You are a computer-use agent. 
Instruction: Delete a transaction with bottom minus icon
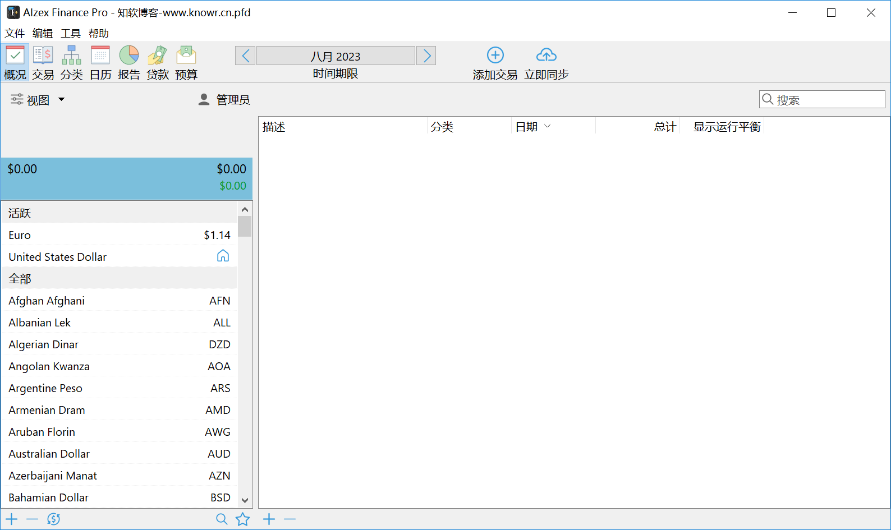tap(290, 519)
